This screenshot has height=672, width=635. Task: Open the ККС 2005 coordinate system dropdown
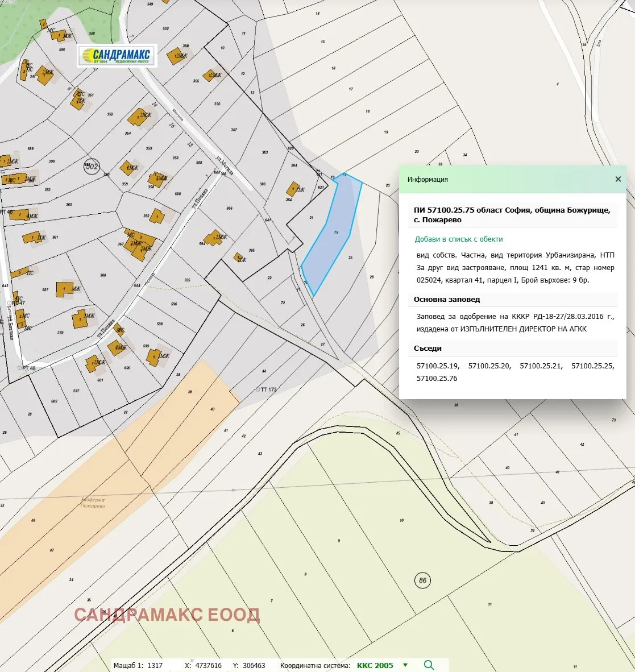click(x=405, y=665)
